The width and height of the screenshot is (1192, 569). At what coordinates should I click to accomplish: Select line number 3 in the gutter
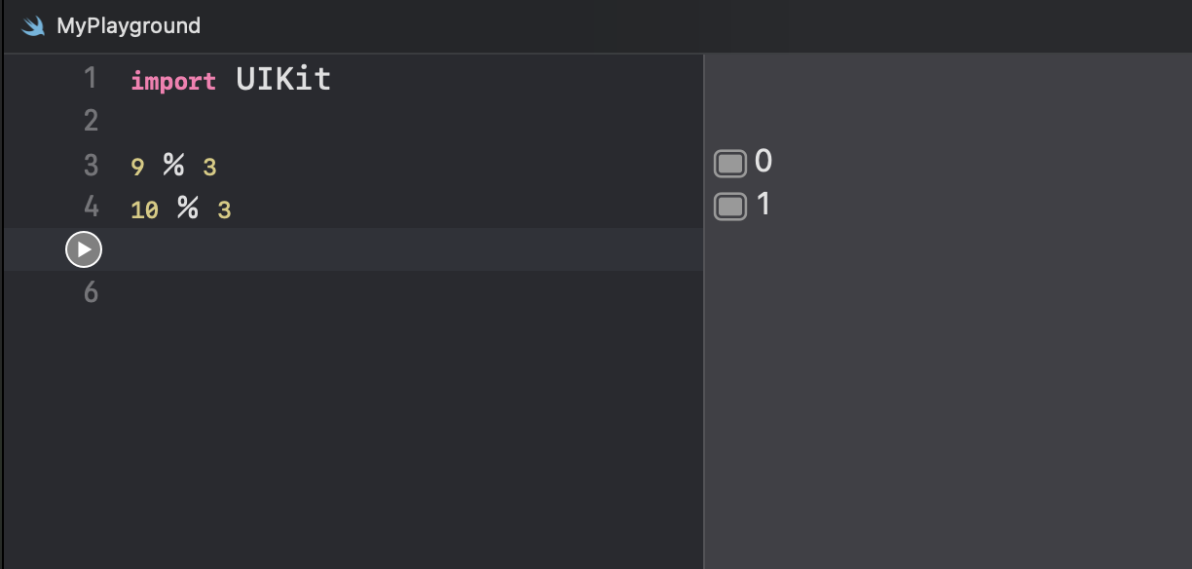pyautogui.click(x=91, y=165)
